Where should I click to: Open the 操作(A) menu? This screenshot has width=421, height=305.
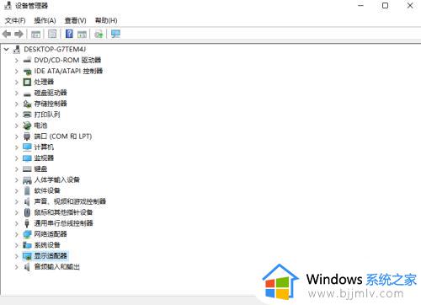tap(45, 20)
